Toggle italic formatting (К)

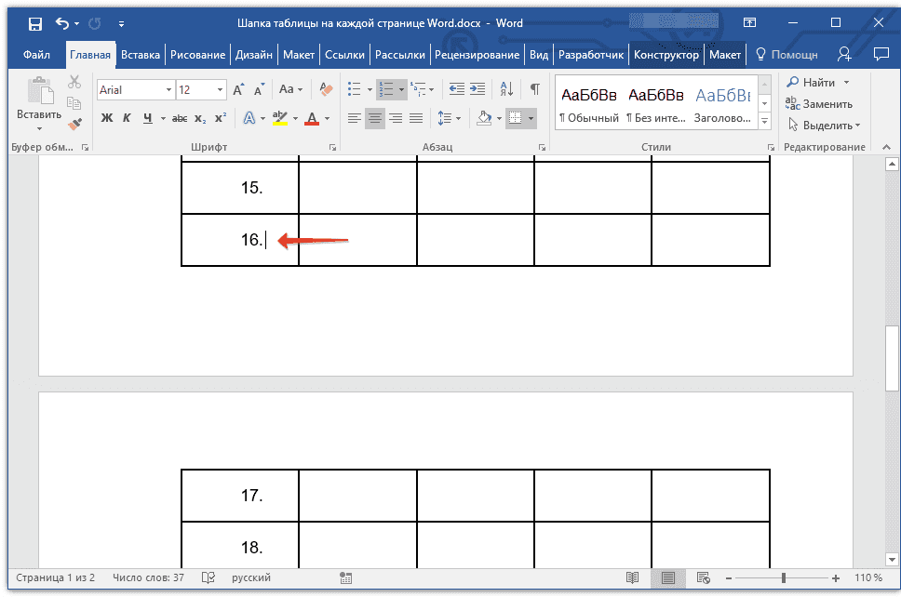click(x=128, y=118)
